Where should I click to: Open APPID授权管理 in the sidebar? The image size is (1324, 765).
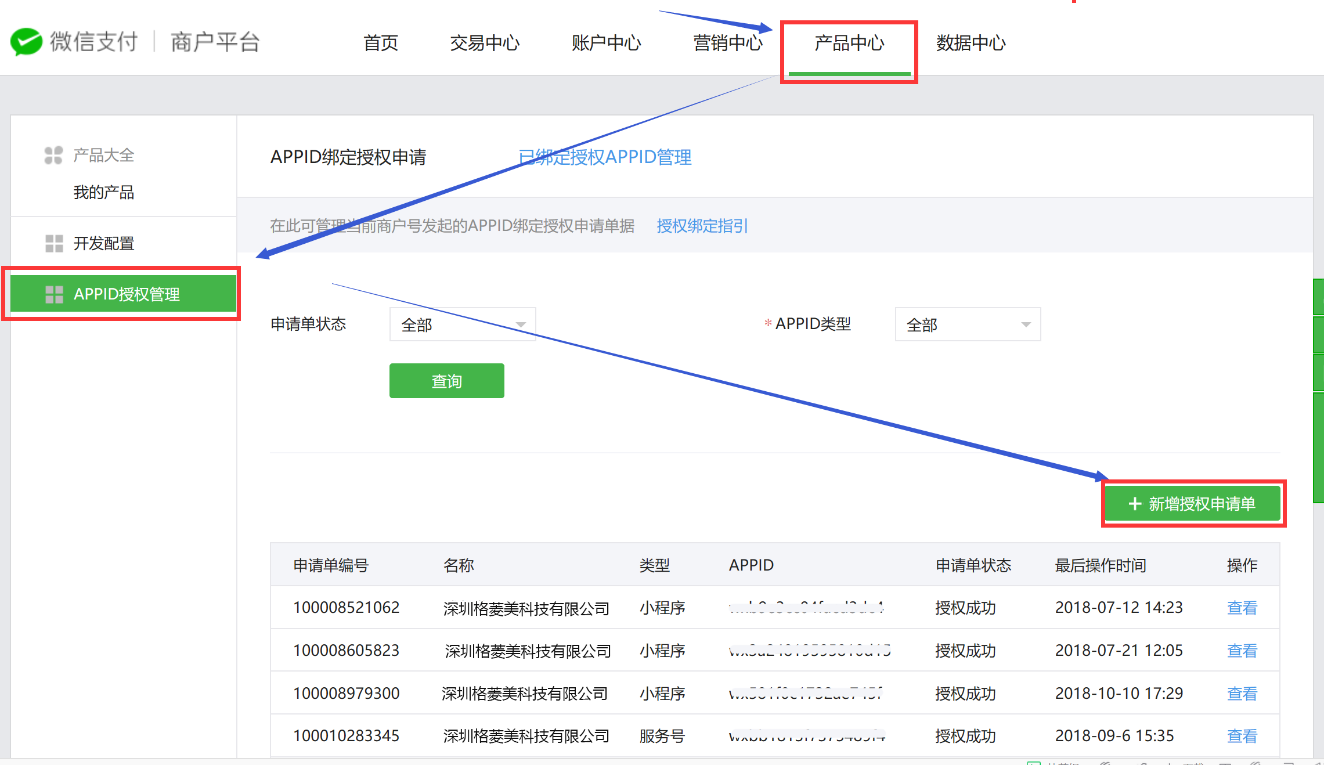coord(123,294)
